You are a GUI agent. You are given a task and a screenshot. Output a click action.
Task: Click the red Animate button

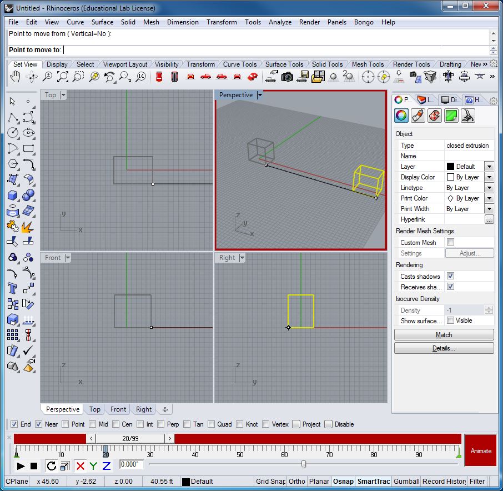pyautogui.click(x=481, y=450)
